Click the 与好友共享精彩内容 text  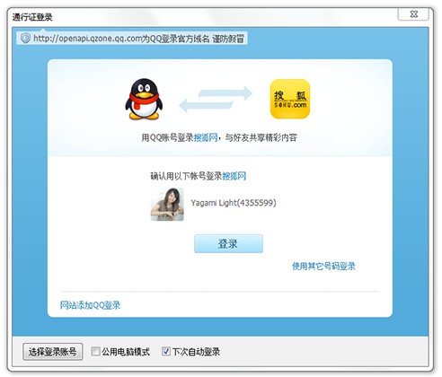click(x=261, y=137)
